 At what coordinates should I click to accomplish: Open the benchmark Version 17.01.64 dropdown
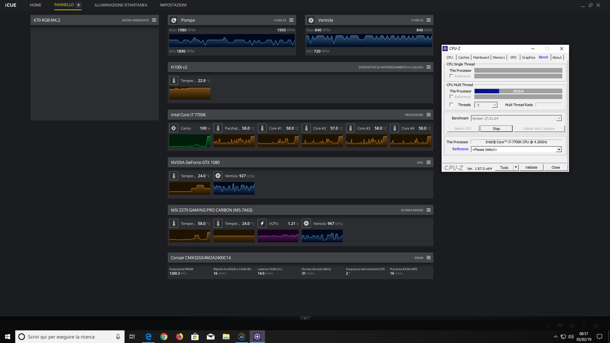click(x=559, y=118)
